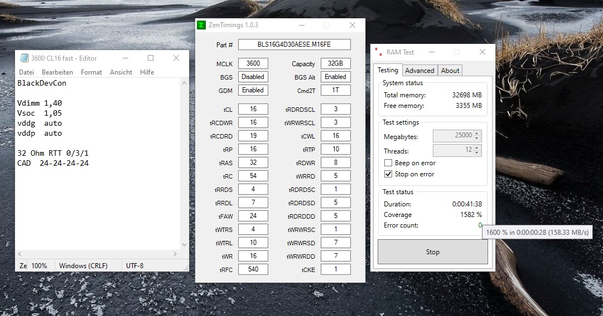This screenshot has height=316, width=603.
Task: Stop the running RAM test
Action: (x=433, y=252)
